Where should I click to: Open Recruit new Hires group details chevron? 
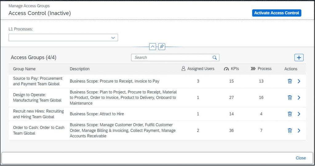click(x=299, y=114)
